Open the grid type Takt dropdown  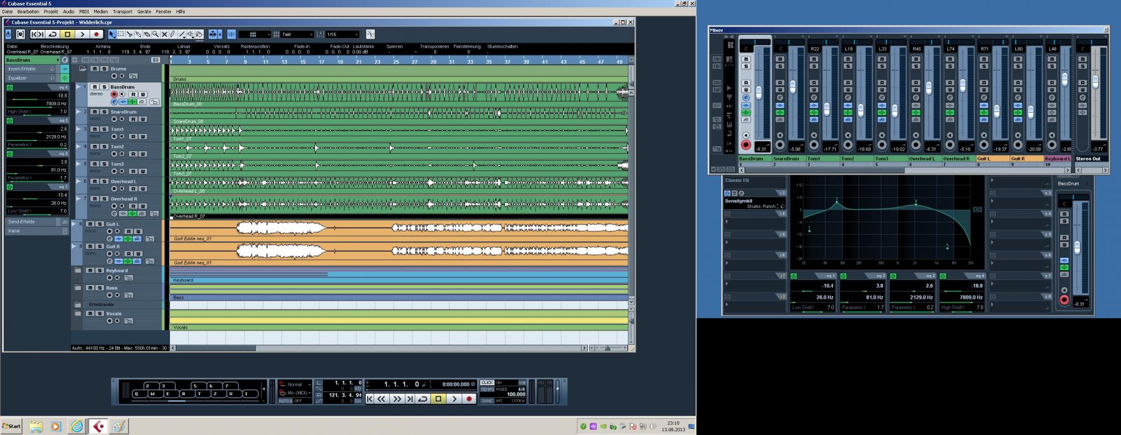coord(297,34)
